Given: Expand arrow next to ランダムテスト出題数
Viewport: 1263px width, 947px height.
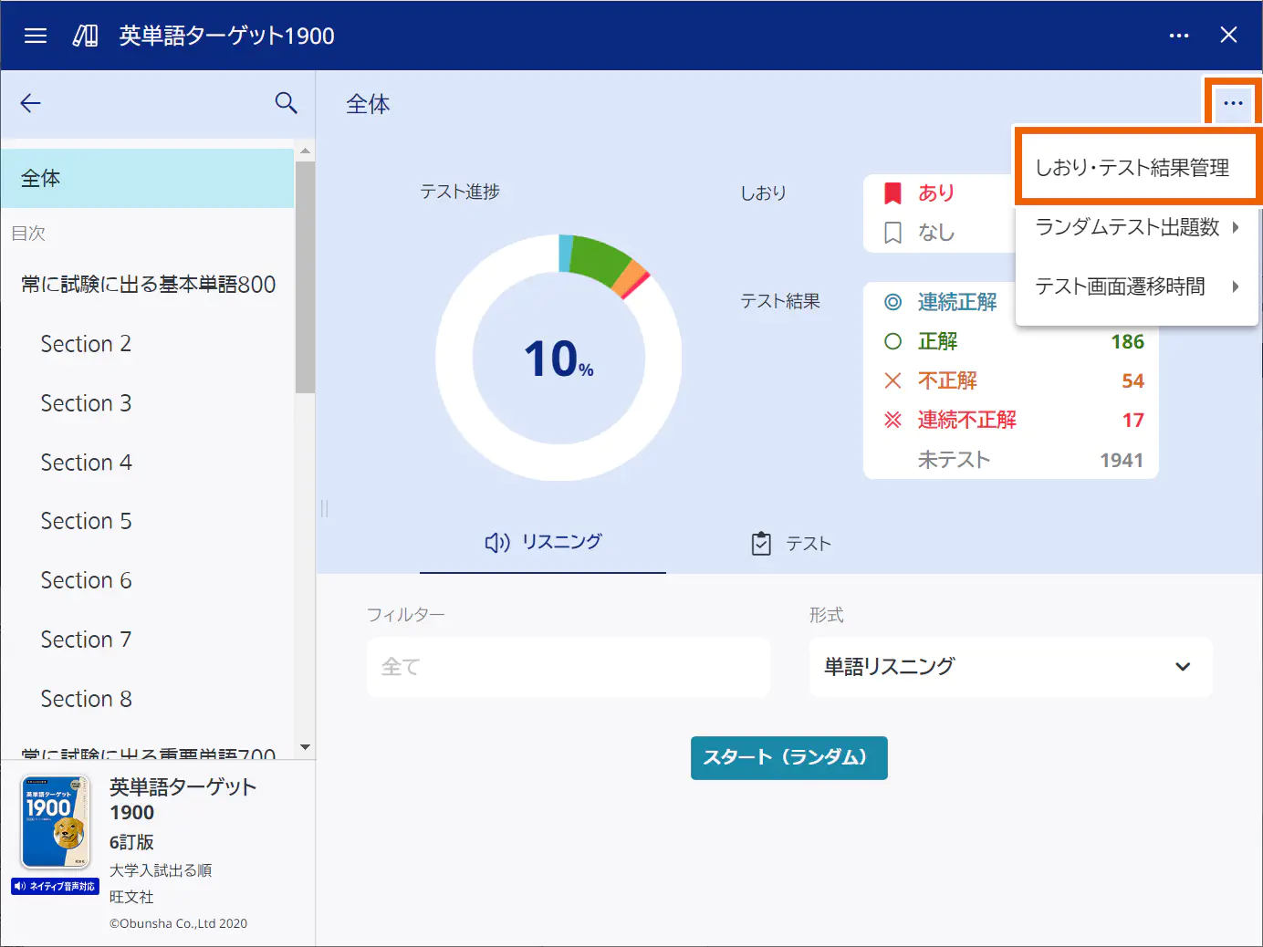Looking at the screenshot, I should click(x=1236, y=227).
